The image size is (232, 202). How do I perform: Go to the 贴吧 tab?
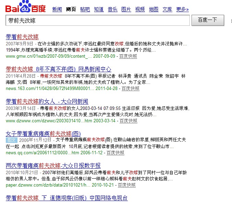click(85, 9)
